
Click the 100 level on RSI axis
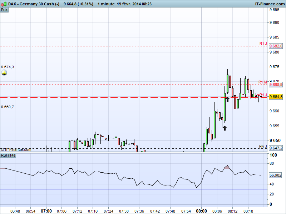coord(273,155)
